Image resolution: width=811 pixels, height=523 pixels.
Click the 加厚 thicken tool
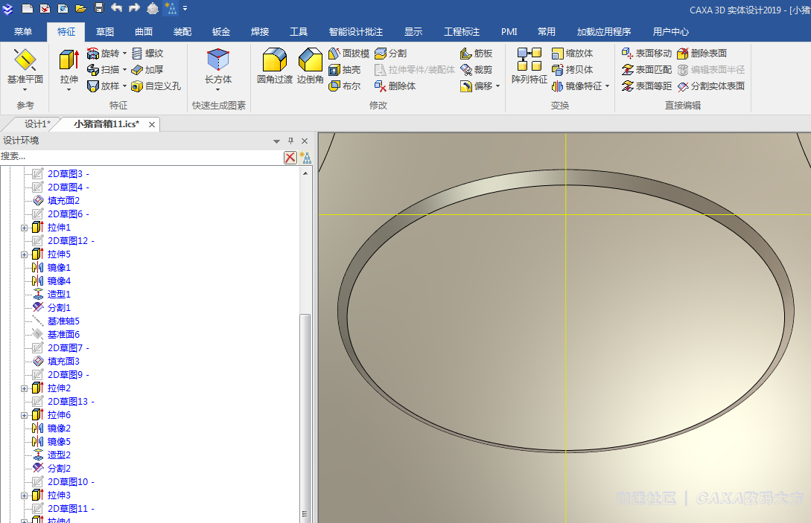pyautogui.click(x=148, y=70)
